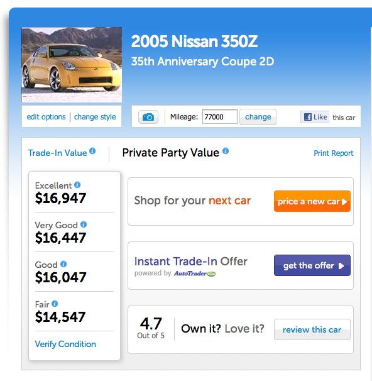This screenshot has width=372, height=381.
Task: Open the Very Good condition info icon
Action: pos(84,224)
